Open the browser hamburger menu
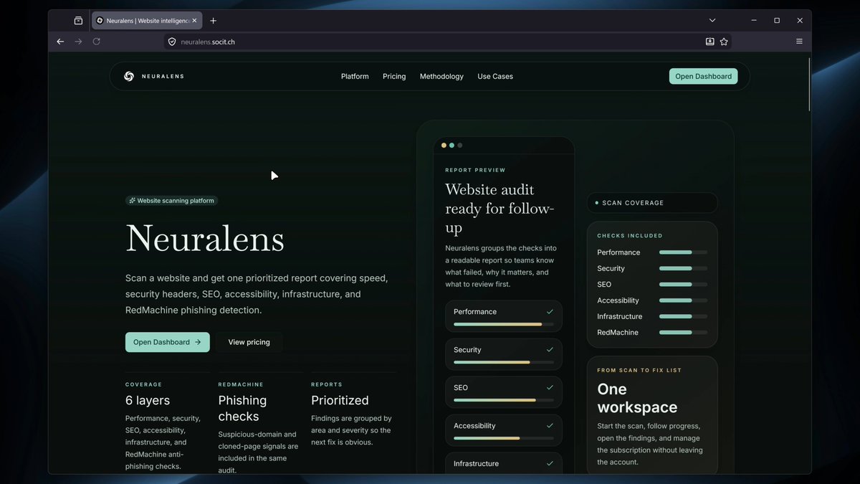The height and width of the screenshot is (484, 860). coord(799,42)
